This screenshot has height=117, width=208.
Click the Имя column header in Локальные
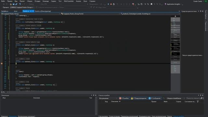point(4,98)
